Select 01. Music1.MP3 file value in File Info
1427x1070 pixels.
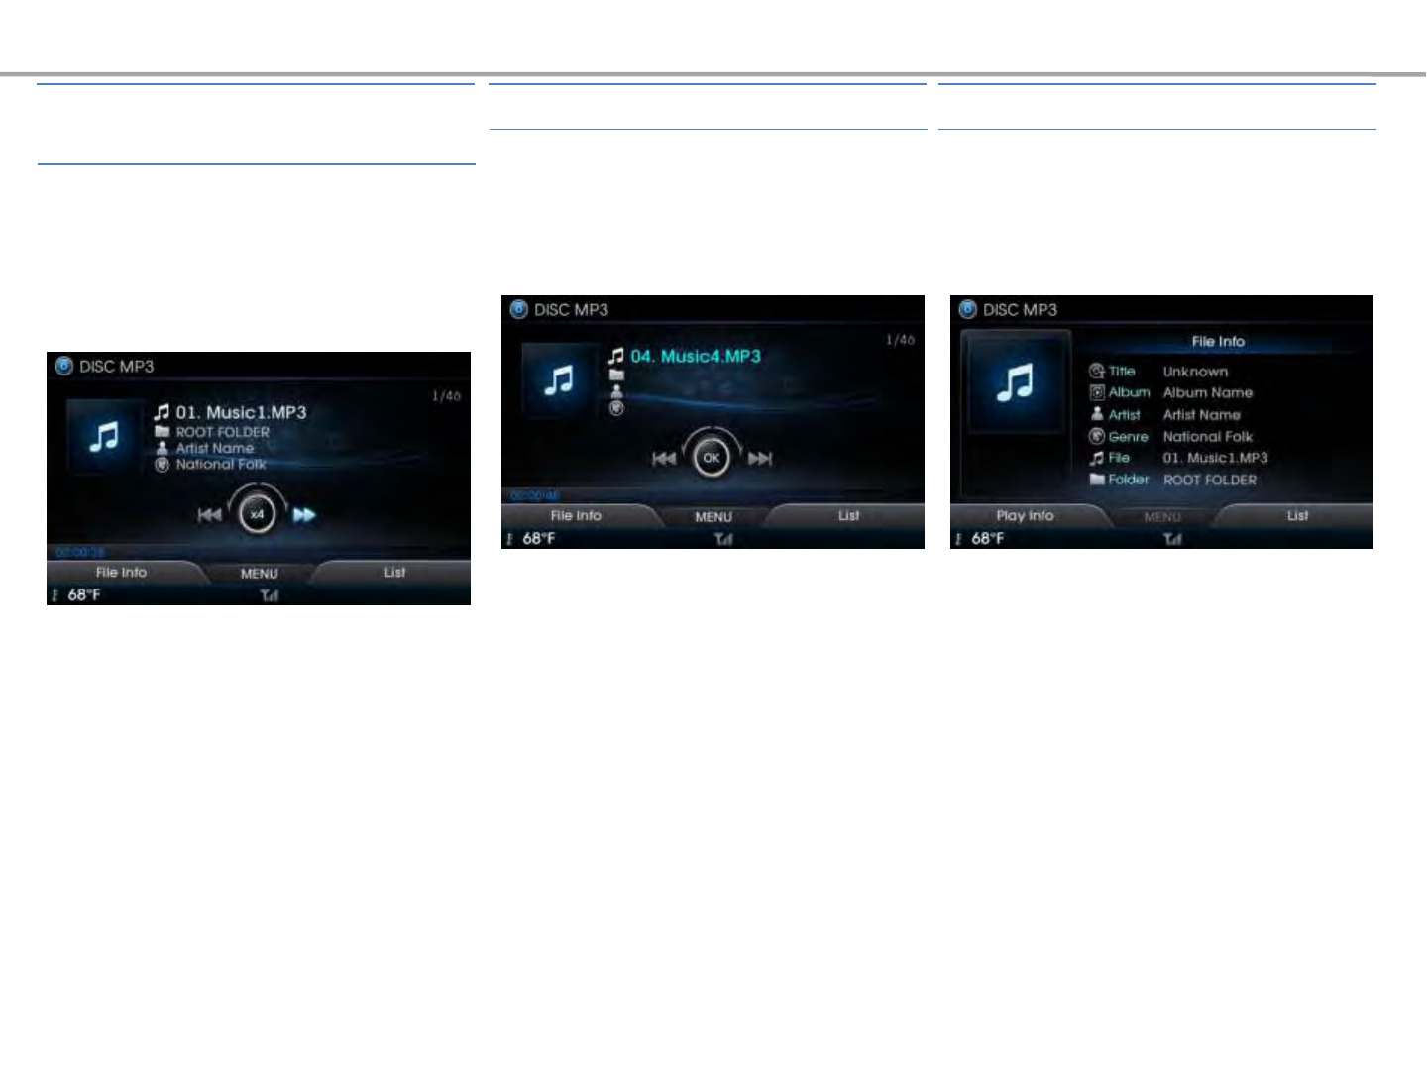point(1215,458)
